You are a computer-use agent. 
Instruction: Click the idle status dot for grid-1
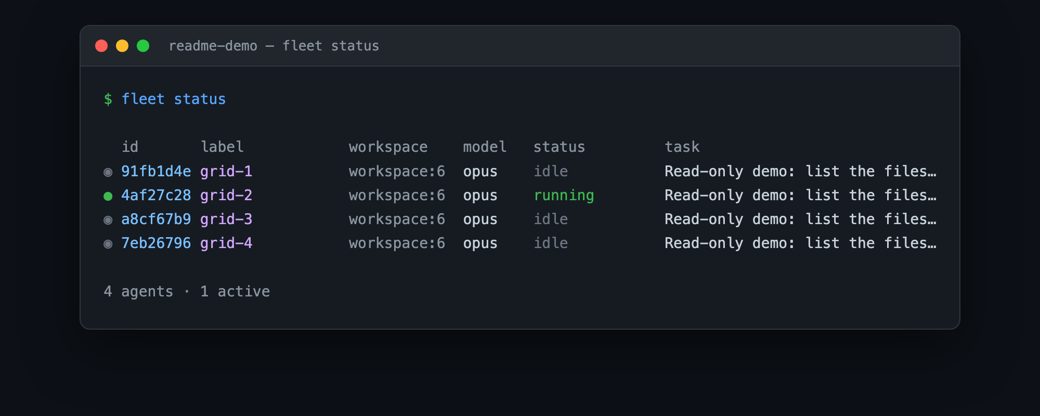(x=108, y=172)
